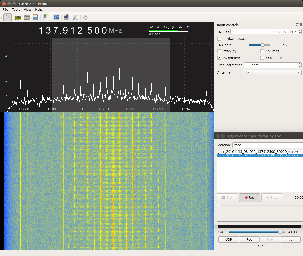Click the 137.94 frequency axis label
Screen dimensions: 303x256
click(184, 109)
